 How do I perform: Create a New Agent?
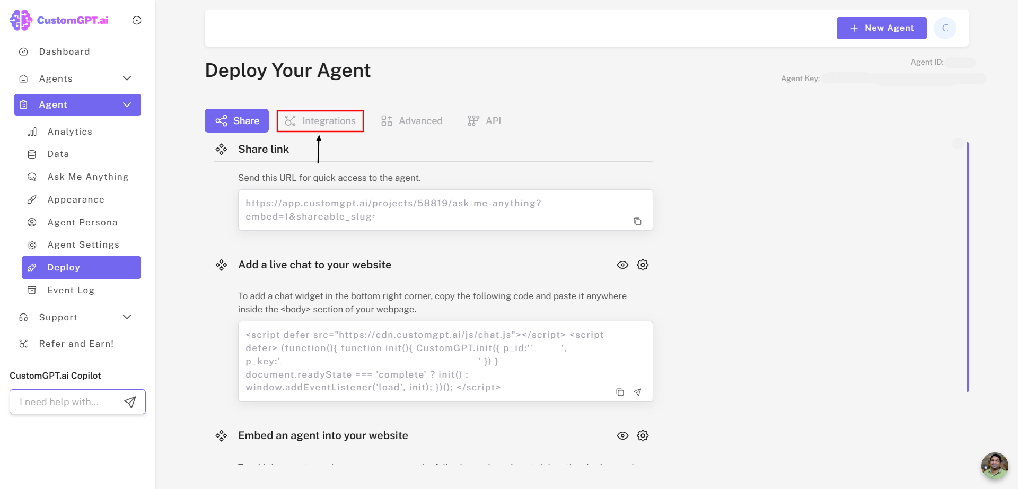coord(881,28)
